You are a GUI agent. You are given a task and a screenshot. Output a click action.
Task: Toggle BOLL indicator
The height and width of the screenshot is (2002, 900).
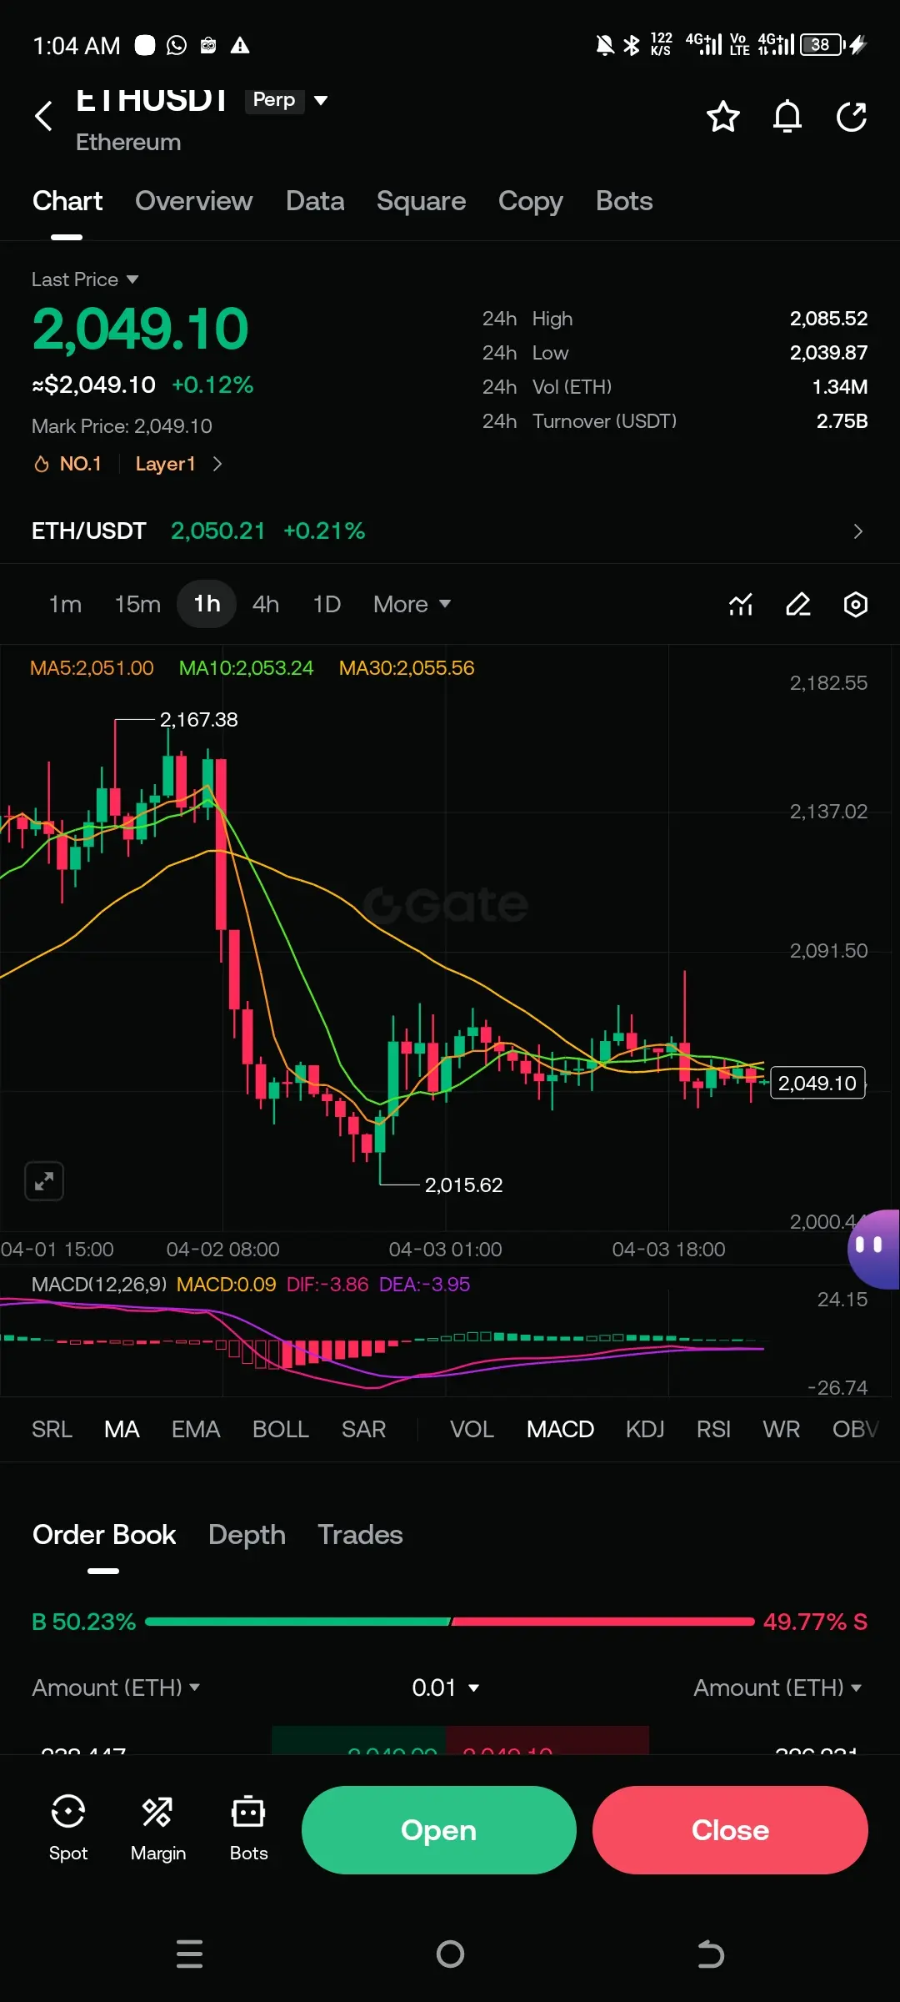pos(281,1429)
